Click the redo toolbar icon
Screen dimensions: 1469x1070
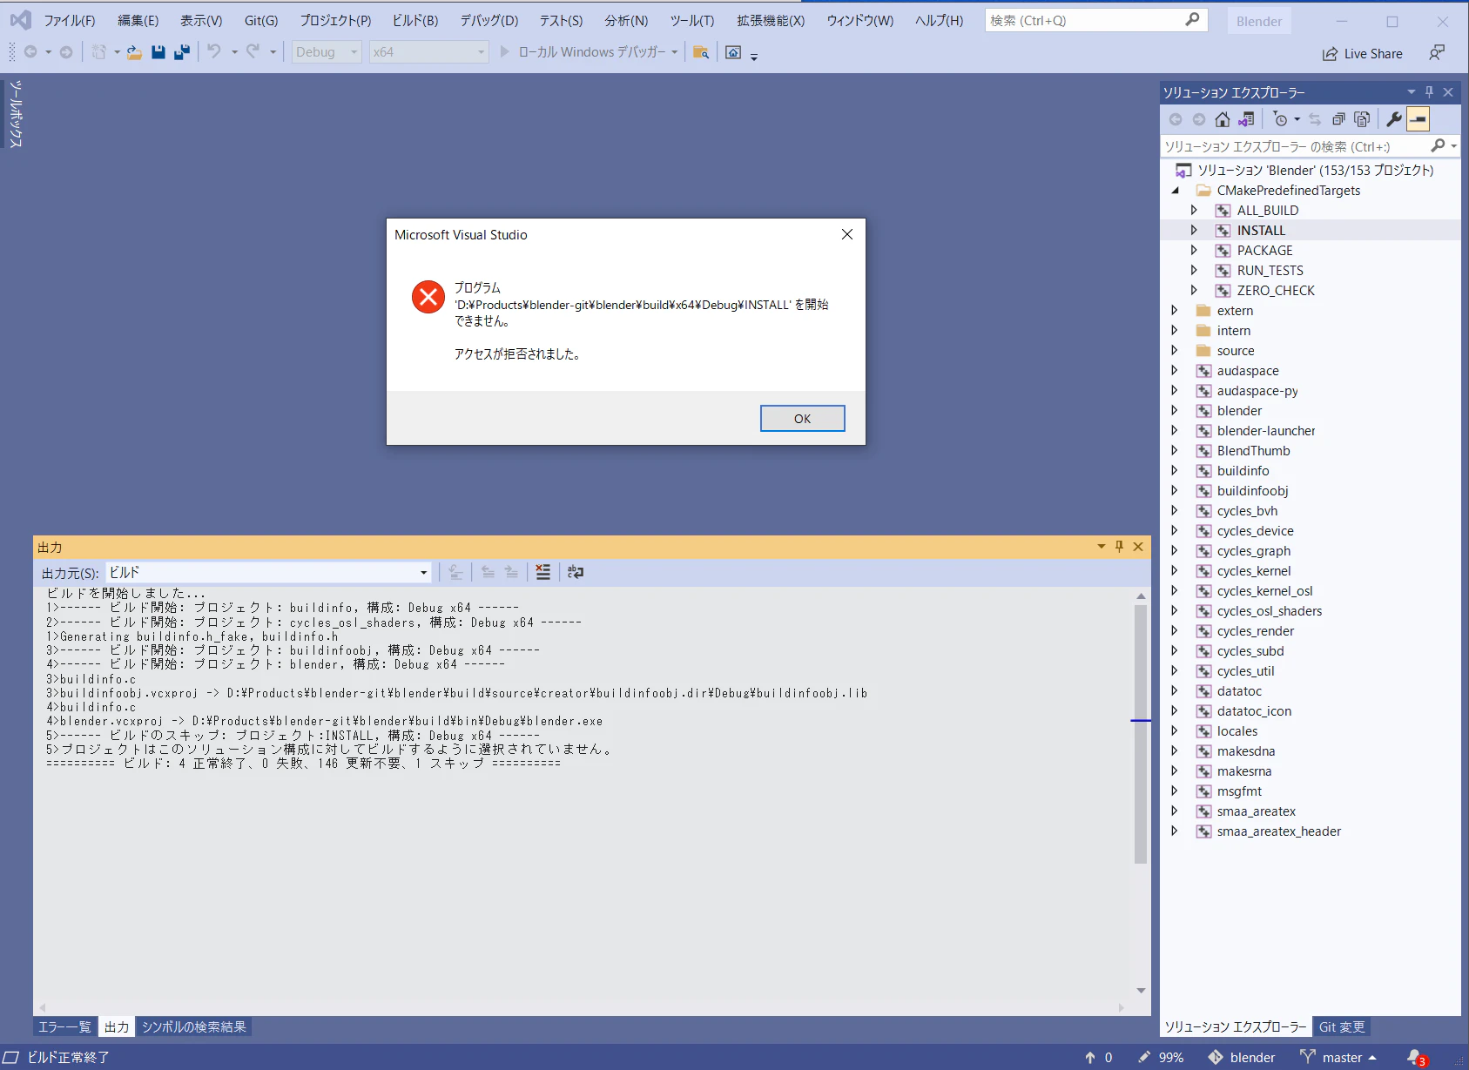click(x=253, y=52)
